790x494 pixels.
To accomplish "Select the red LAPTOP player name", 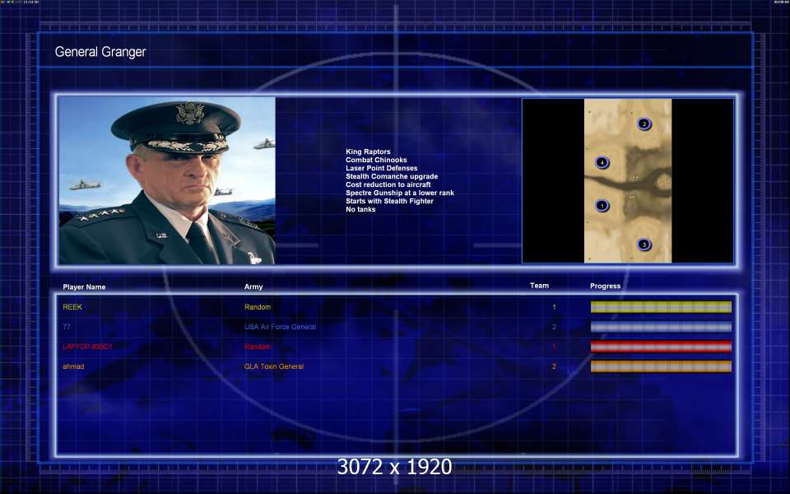I will coord(87,347).
